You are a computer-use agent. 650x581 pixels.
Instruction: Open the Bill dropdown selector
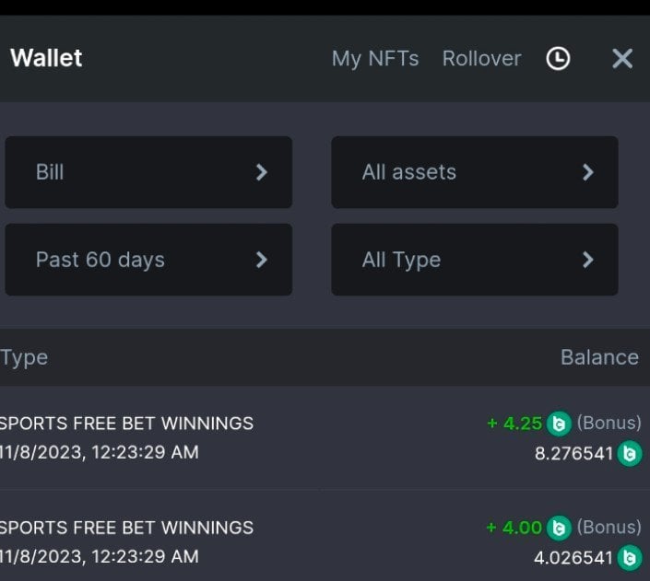(148, 172)
